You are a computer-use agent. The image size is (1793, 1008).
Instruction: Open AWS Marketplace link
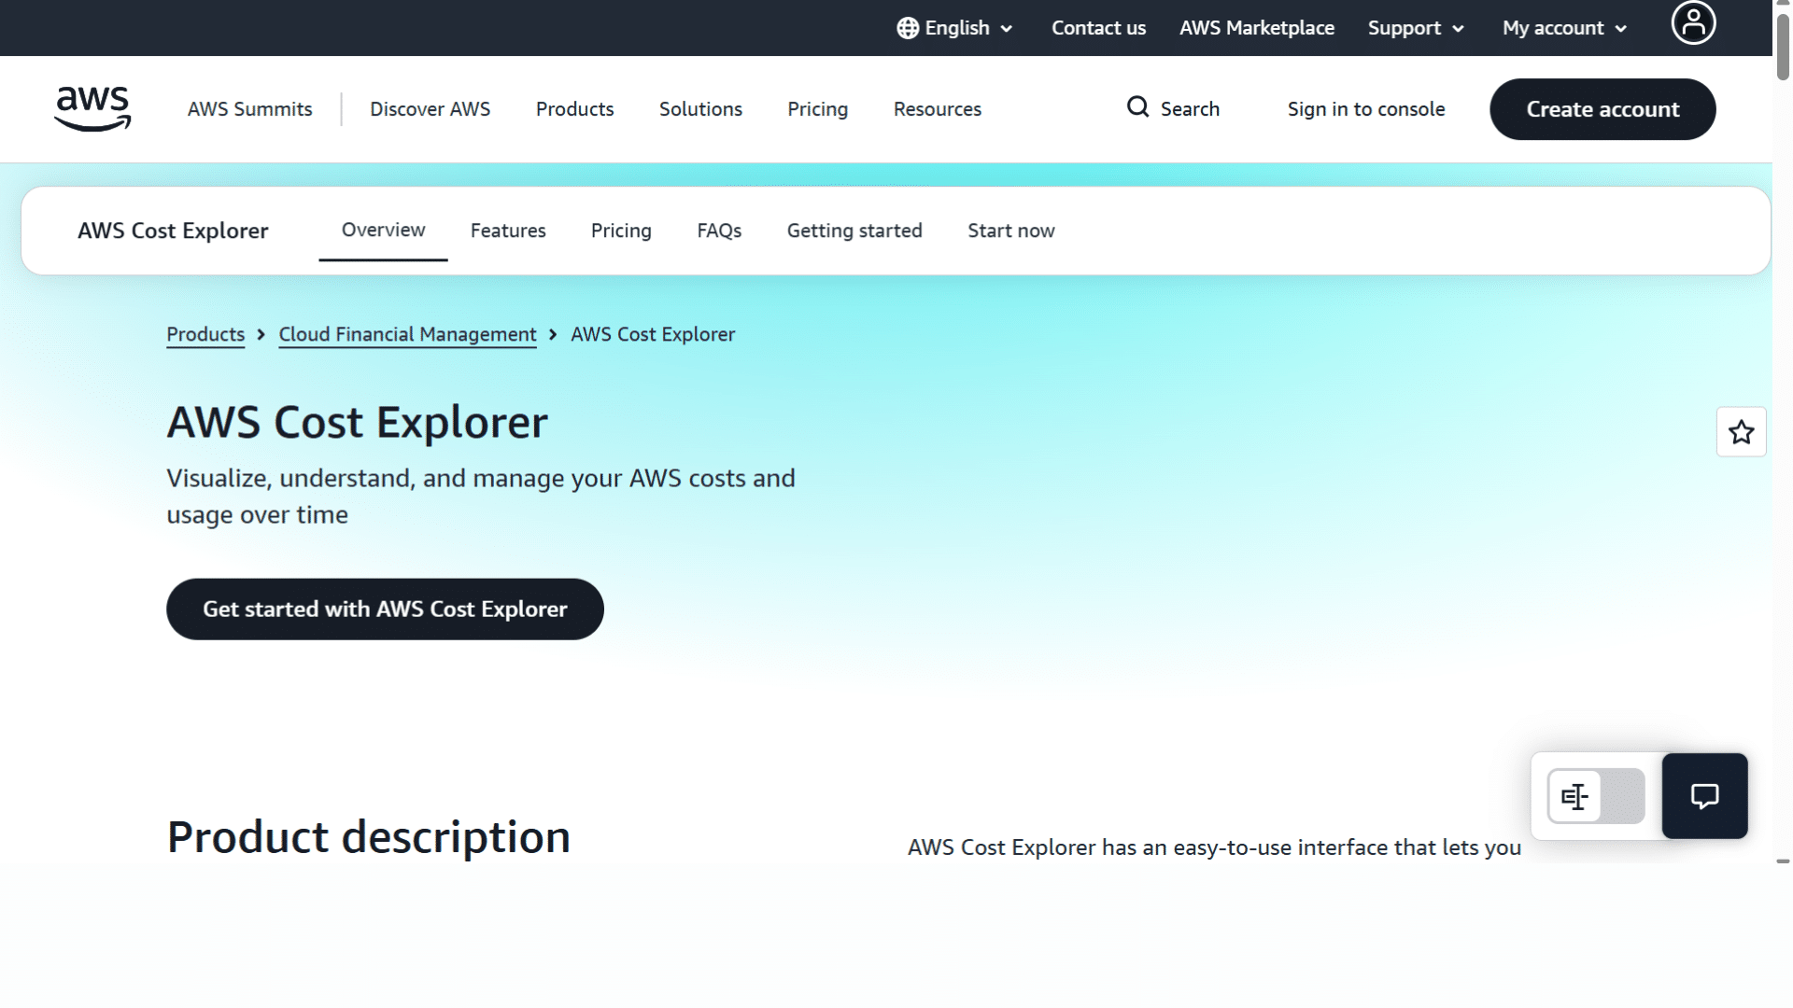point(1256,28)
